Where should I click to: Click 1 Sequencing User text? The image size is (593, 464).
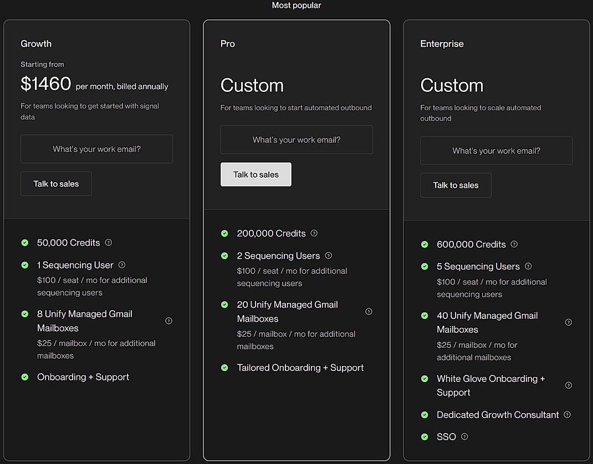75,265
